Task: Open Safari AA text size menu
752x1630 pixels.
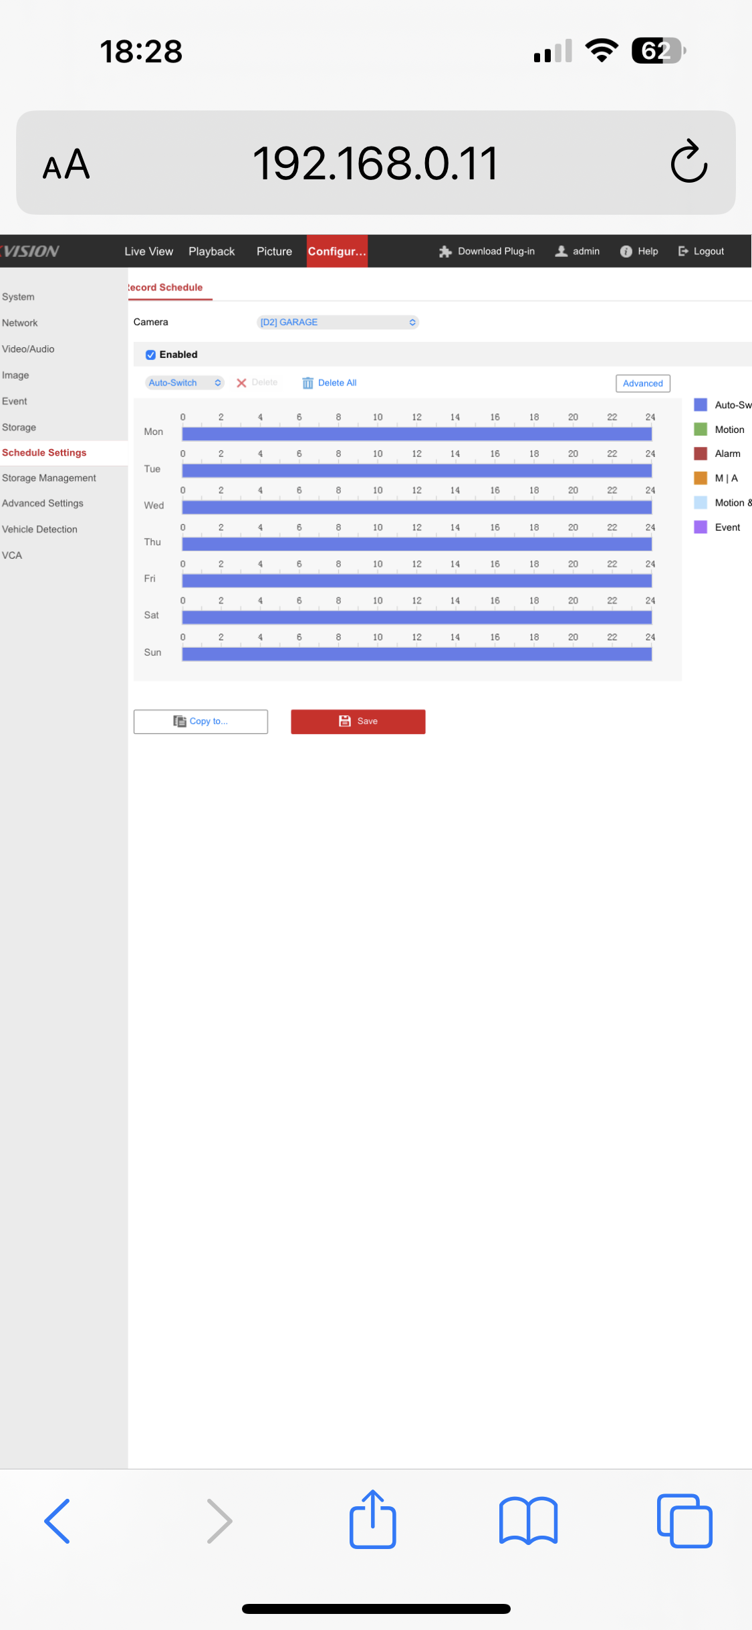Action: (x=66, y=165)
